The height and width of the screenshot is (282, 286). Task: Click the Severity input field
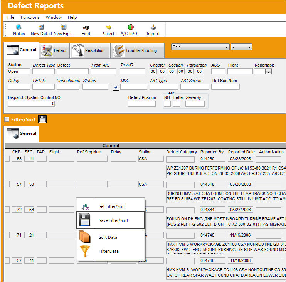(195, 104)
